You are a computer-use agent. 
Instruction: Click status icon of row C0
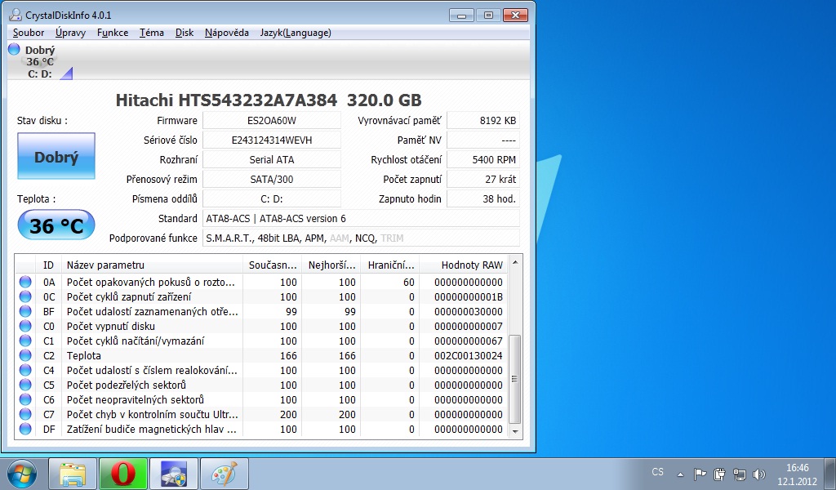25,326
